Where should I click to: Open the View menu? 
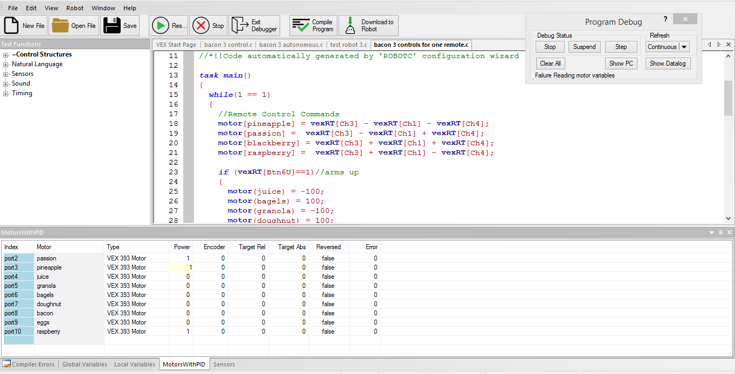pos(51,8)
